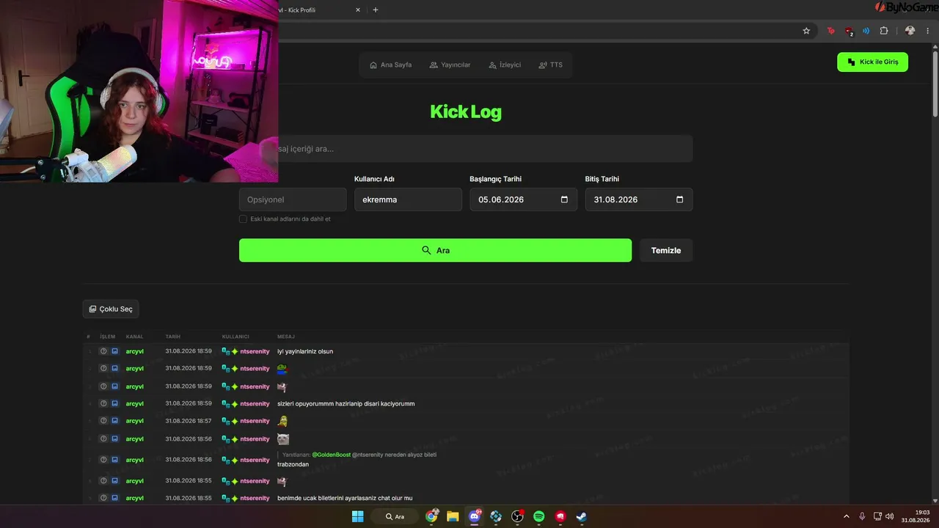Click the KANAL column header

tap(134, 337)
